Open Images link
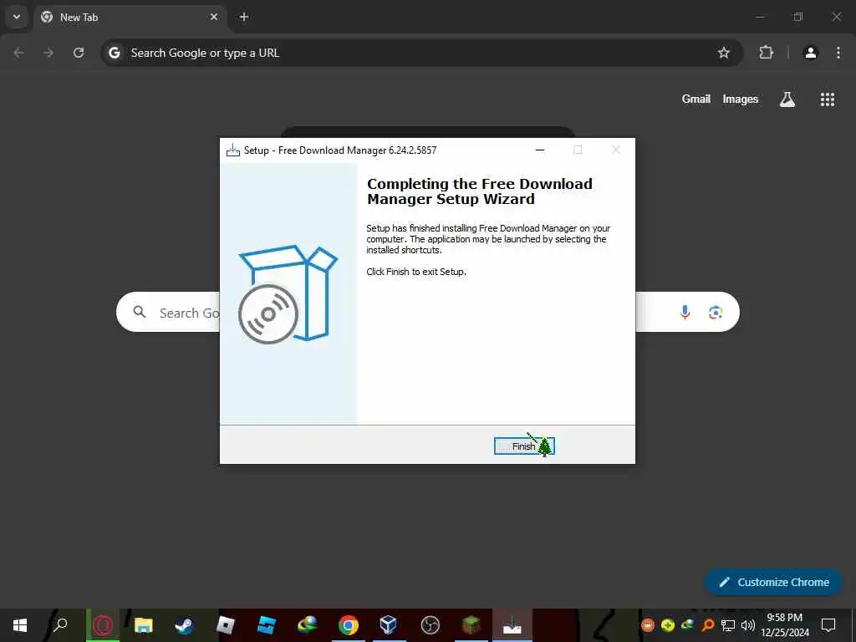This screenshot has width=856, height=642. click(x=741, y=99)
